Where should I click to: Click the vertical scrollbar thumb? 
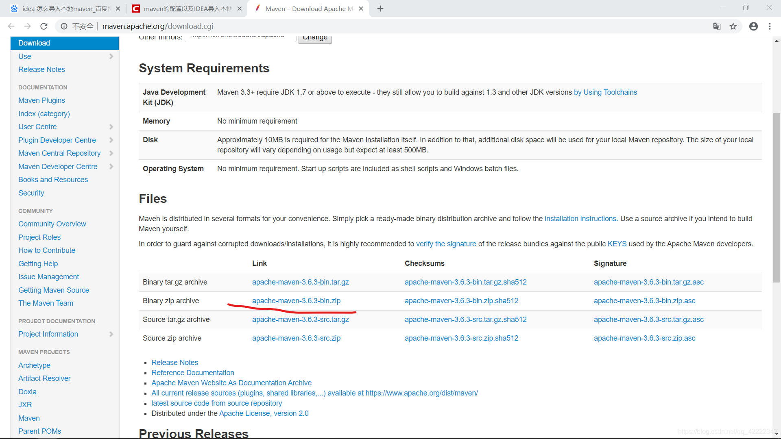click(777, 197)
